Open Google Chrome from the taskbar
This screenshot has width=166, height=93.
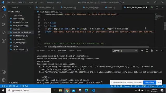coord(67,90)
